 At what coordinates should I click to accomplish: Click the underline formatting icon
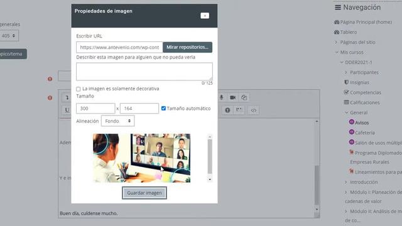click(x=67, y=110)
